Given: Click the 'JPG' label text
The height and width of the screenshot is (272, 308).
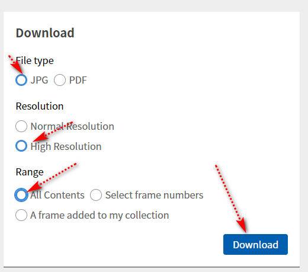Looking at the screenshot, I should pyautogui.click(x=39, y=80).
